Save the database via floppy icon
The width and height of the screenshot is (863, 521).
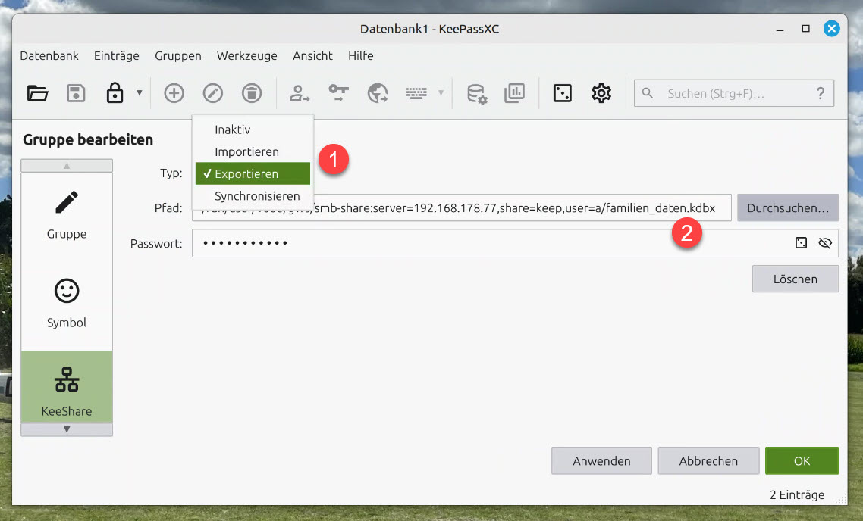click(x=76, y=93)
